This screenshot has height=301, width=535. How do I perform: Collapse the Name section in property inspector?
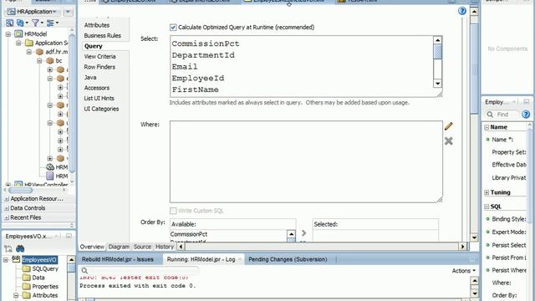(x=487, y=127)
